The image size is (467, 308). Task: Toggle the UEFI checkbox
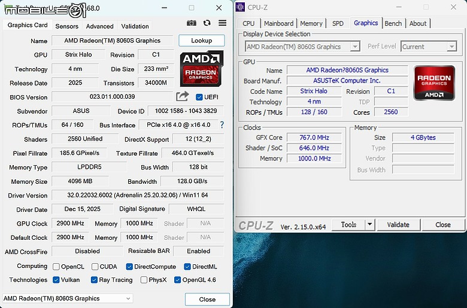(x=199, y=97)
